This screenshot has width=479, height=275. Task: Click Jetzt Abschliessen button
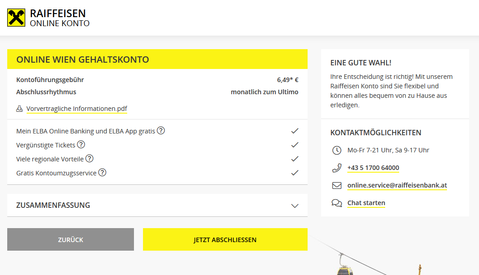click(x=225, y=239)
